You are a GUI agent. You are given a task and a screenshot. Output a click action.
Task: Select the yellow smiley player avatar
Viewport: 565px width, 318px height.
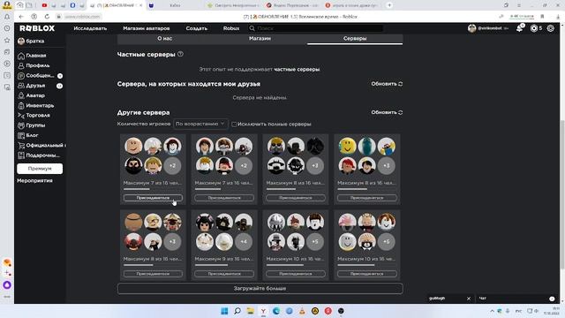click(347, 146)
